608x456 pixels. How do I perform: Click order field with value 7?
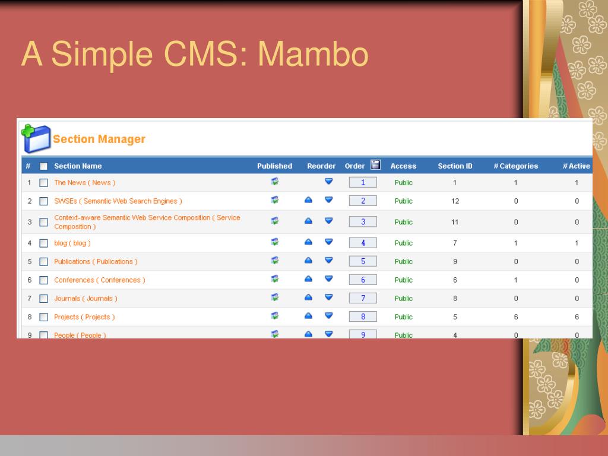363,298
